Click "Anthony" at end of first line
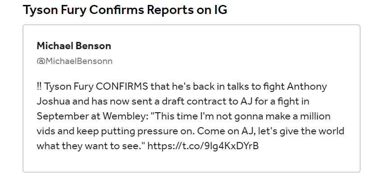This screenshot has height=183, width=380. tap(307, 87)
